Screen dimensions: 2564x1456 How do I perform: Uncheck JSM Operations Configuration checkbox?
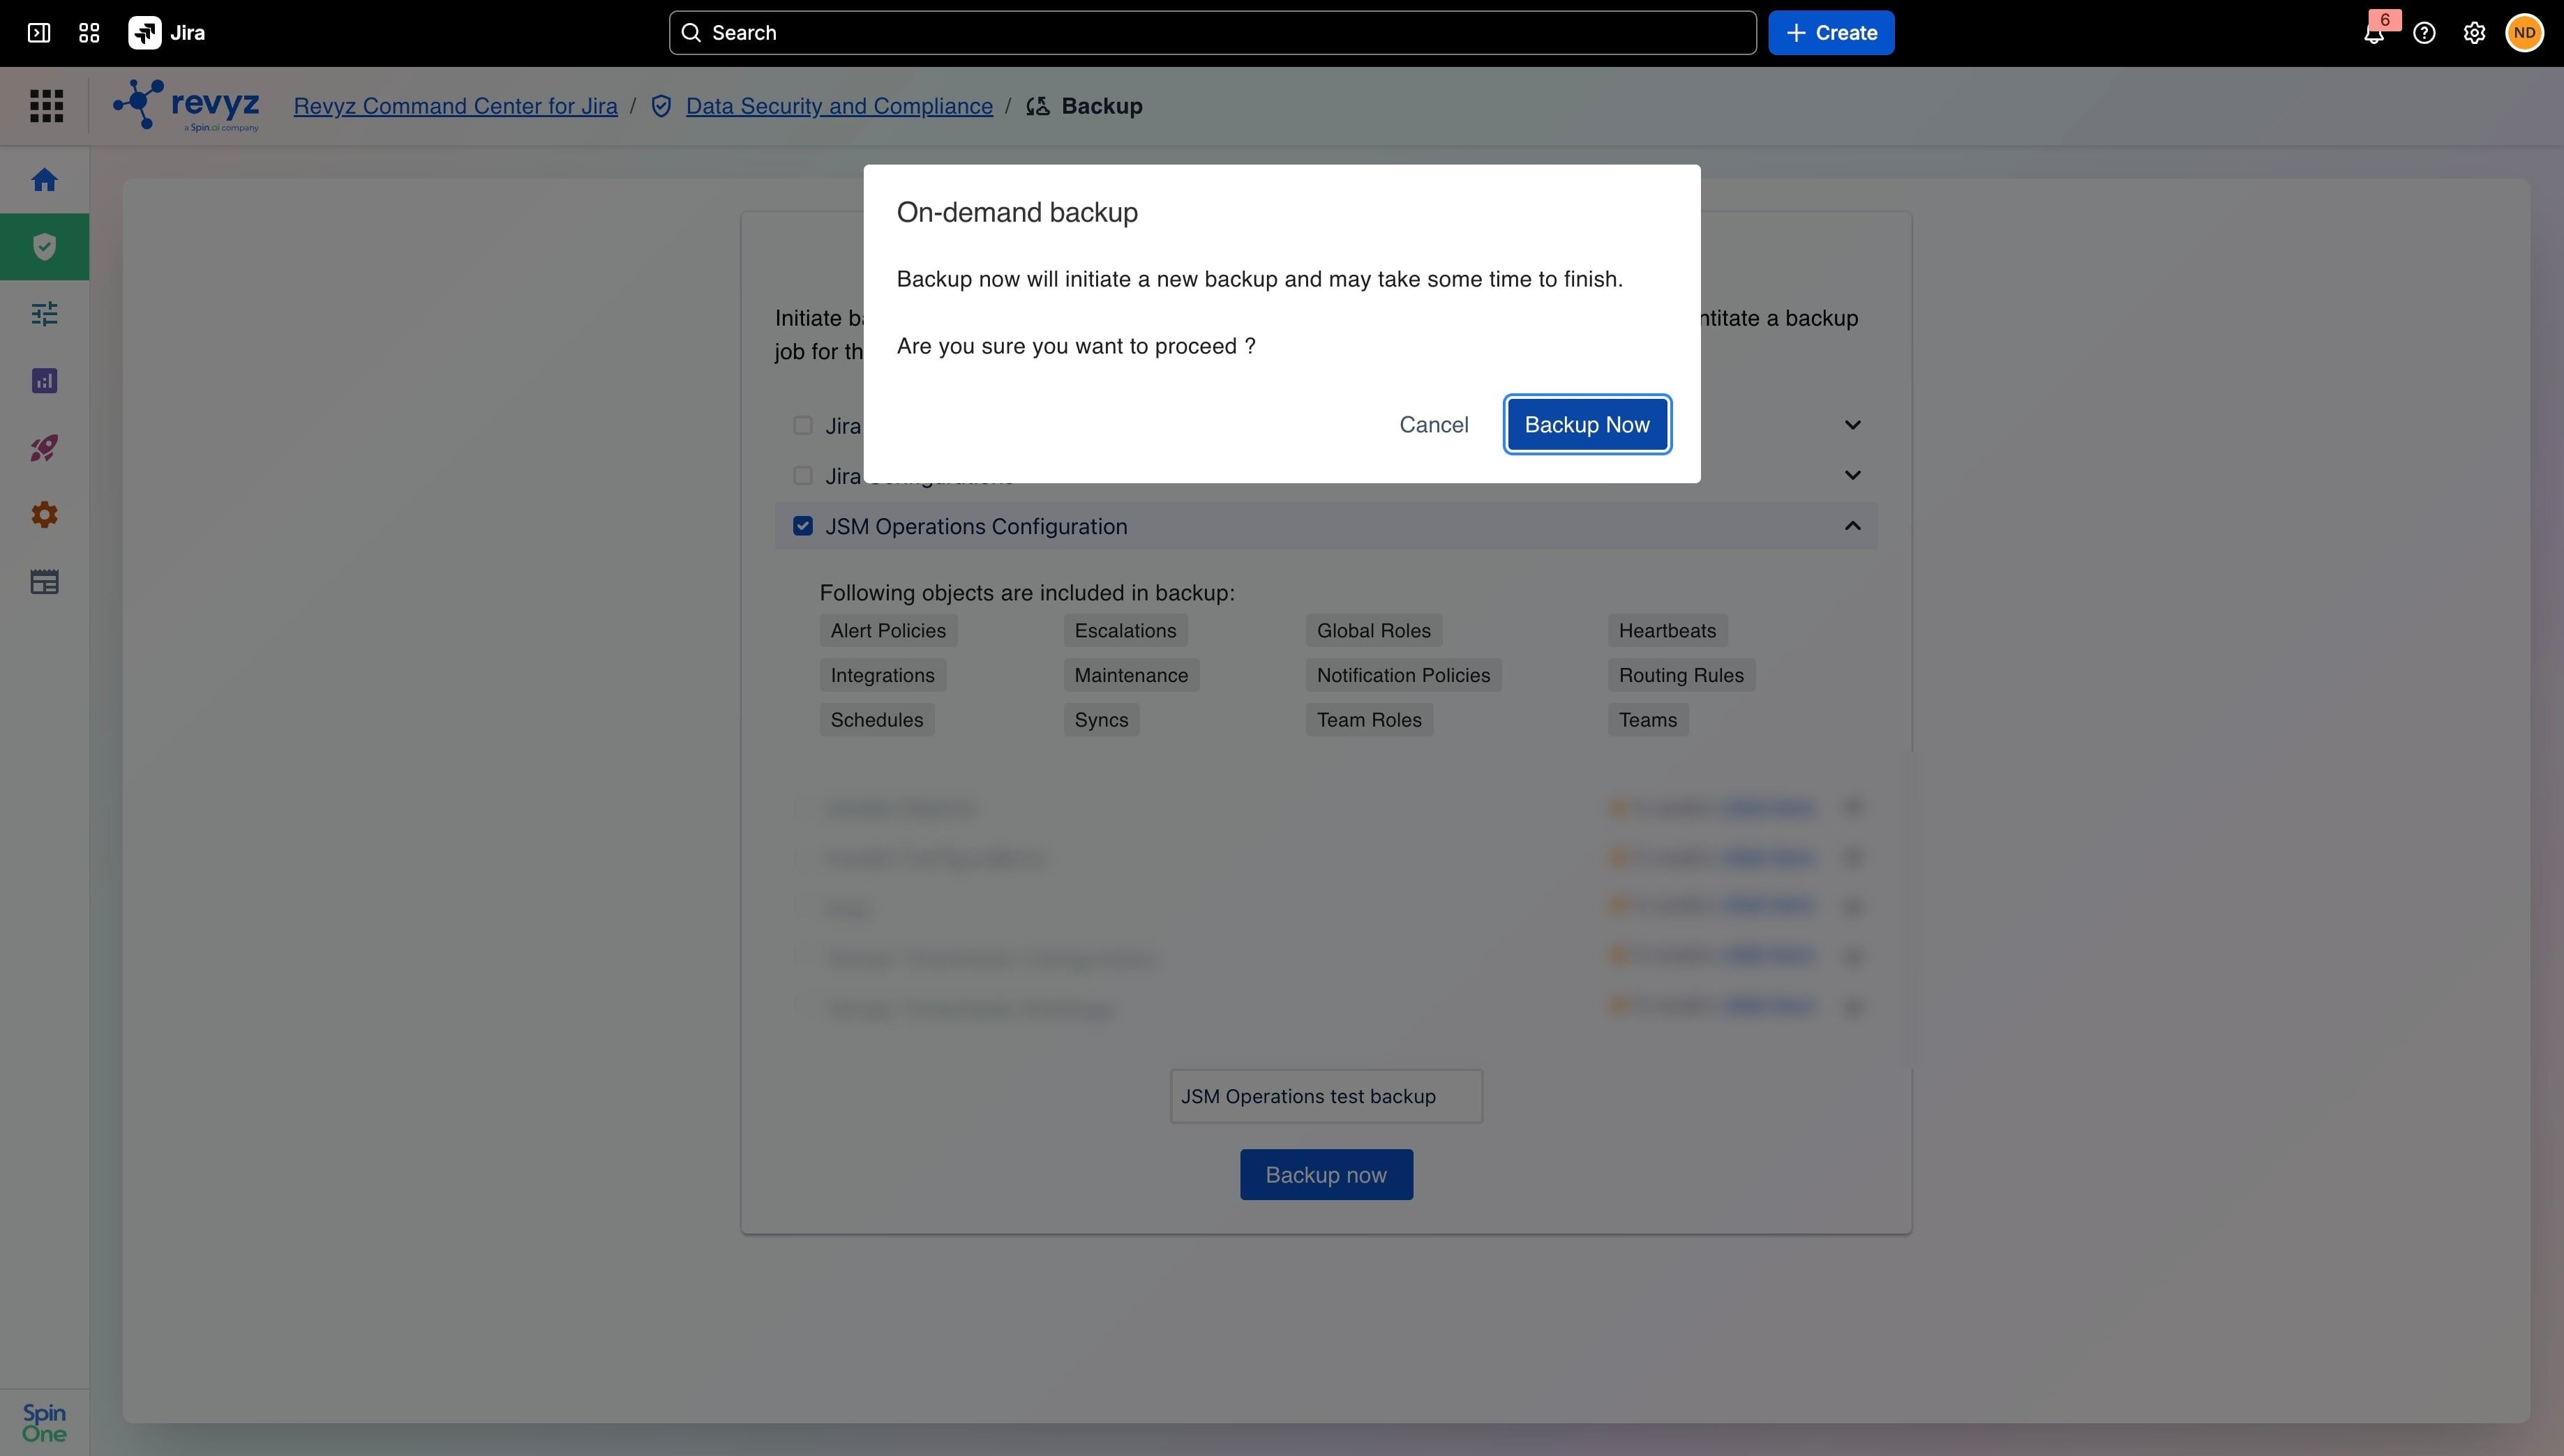[802, 526]
